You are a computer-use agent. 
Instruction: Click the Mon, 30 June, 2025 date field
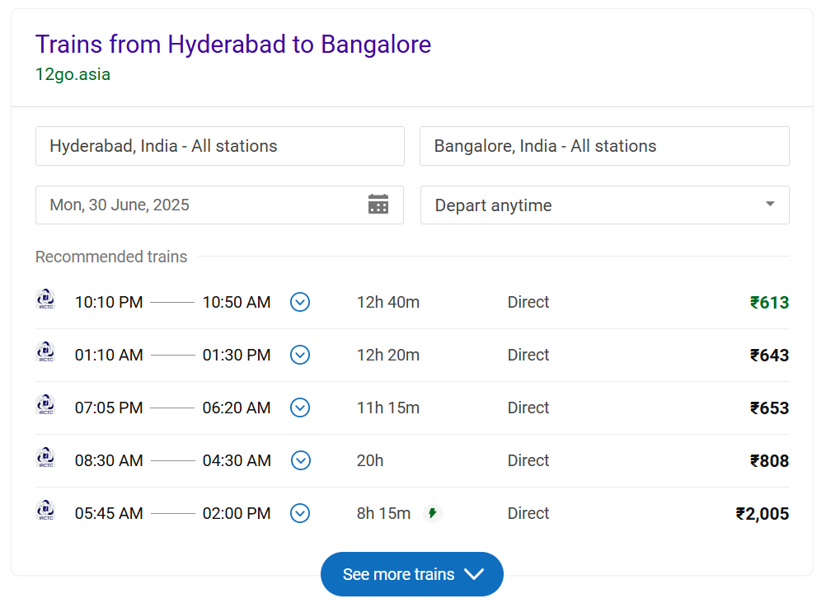click(x=219, y=205)
